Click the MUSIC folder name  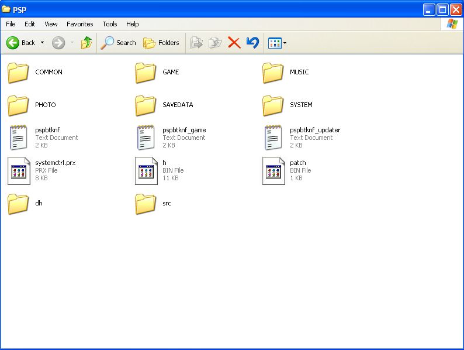(299, 72)
